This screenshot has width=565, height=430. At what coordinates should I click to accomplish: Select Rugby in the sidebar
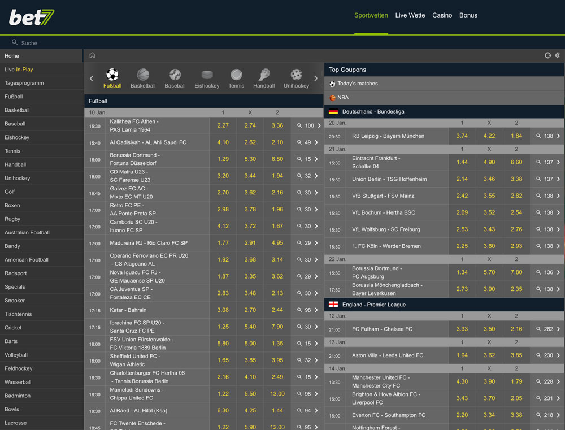point(41,219)
